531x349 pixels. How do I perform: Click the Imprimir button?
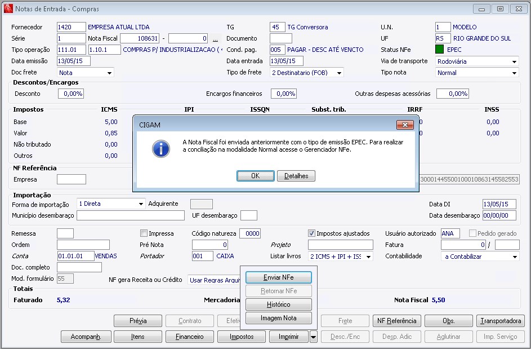click(289, 337)
